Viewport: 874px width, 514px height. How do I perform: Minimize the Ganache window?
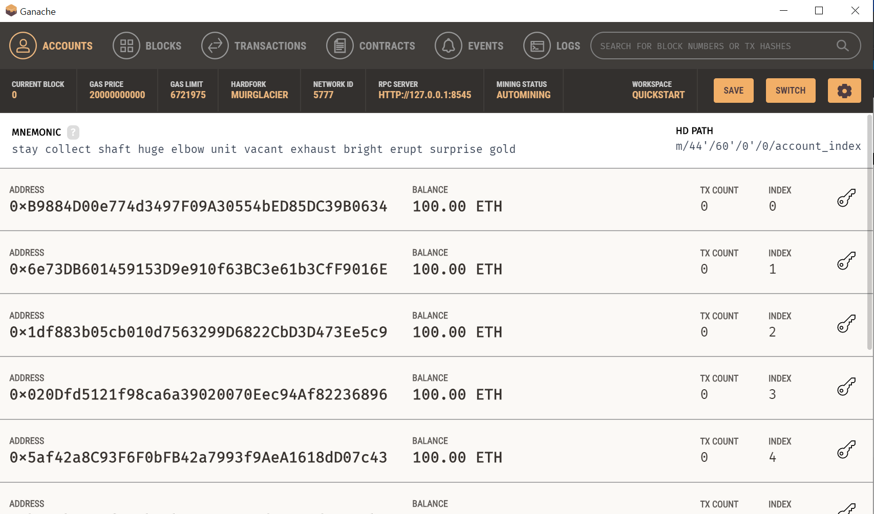pyautogui.click(x=783, y=11)
